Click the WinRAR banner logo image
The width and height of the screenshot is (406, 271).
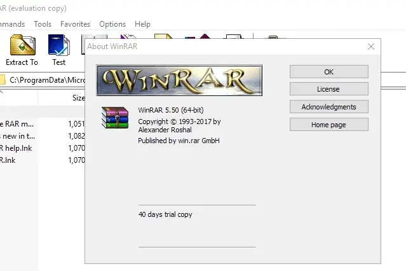[x=179, y=80]
